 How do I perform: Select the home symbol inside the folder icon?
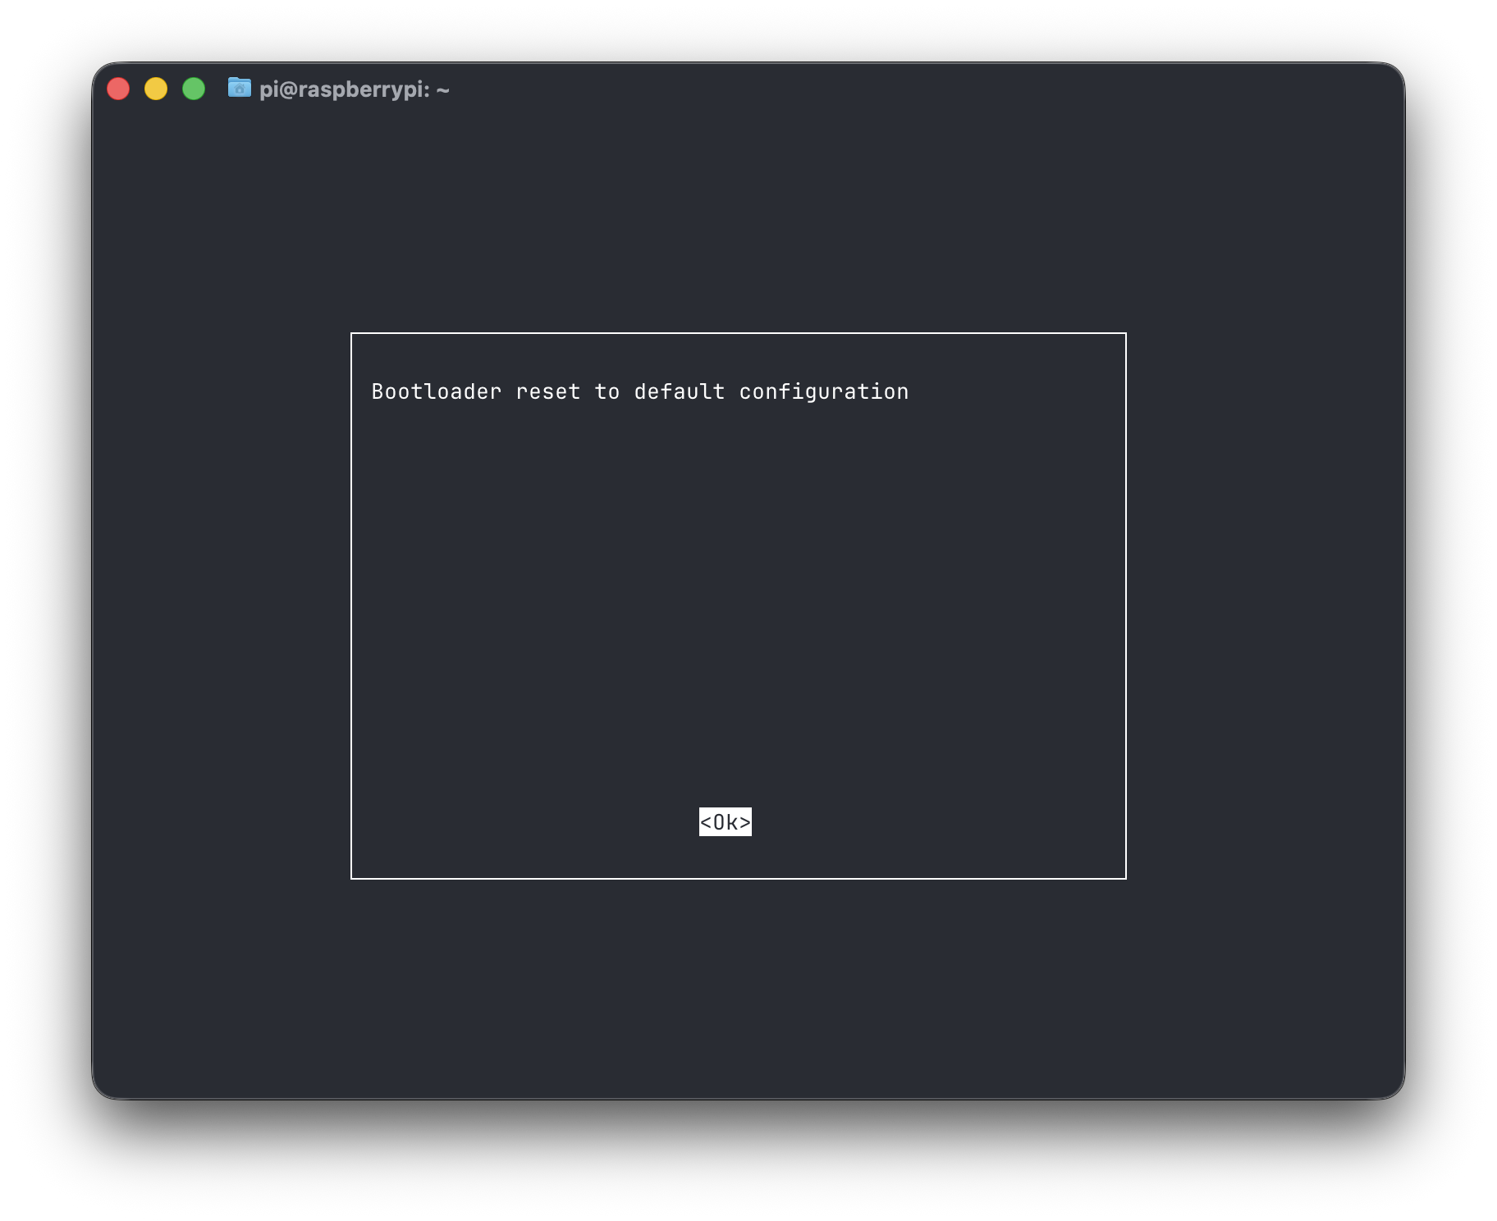239,90
